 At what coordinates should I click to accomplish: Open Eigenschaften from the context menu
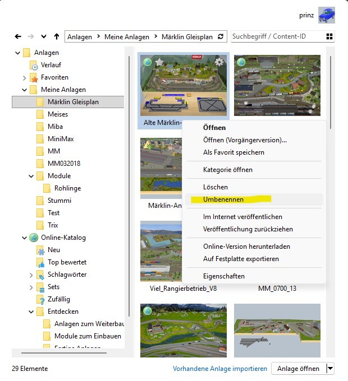pos(254,277)
